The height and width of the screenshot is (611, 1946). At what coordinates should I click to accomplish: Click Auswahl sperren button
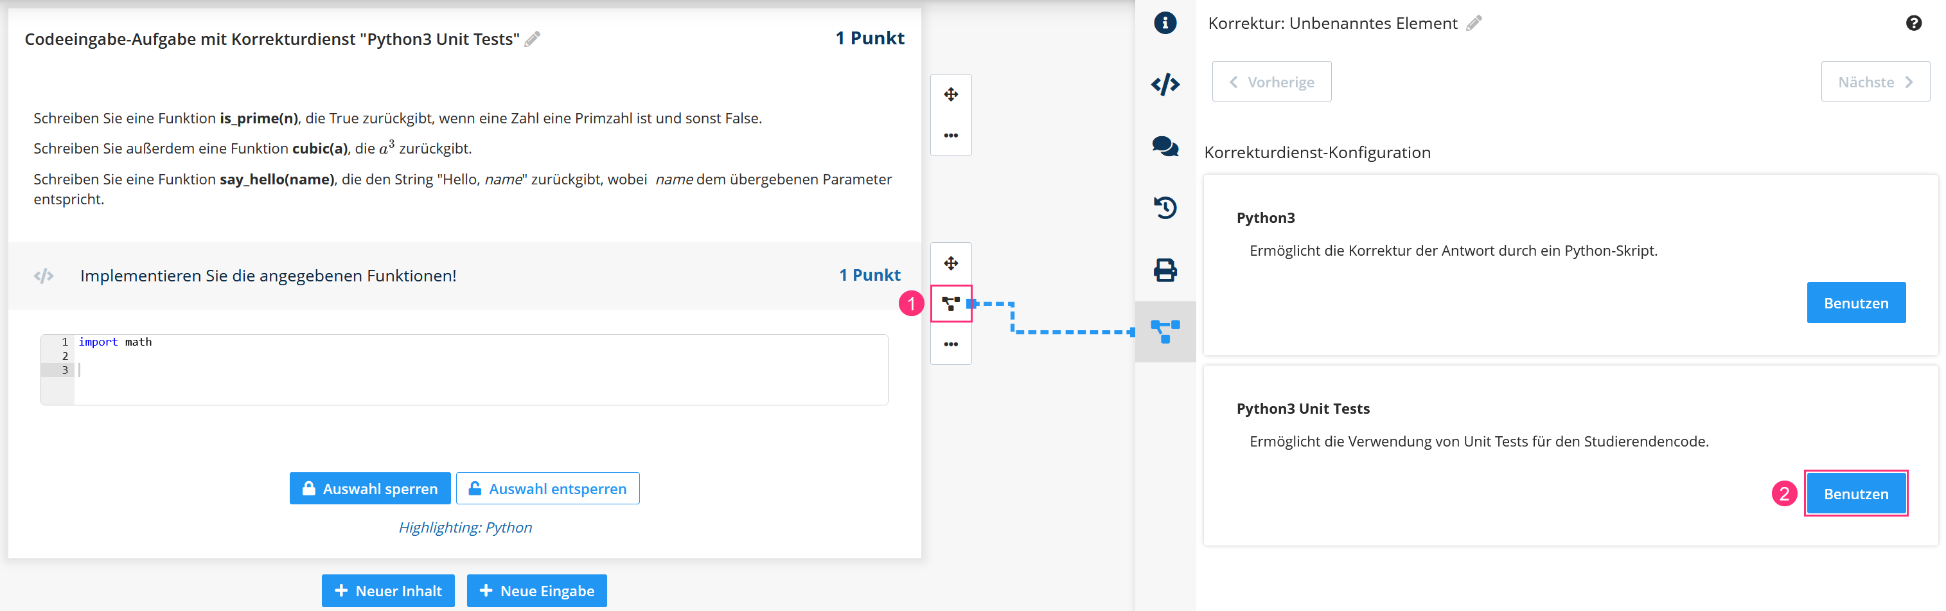[370, 489]
